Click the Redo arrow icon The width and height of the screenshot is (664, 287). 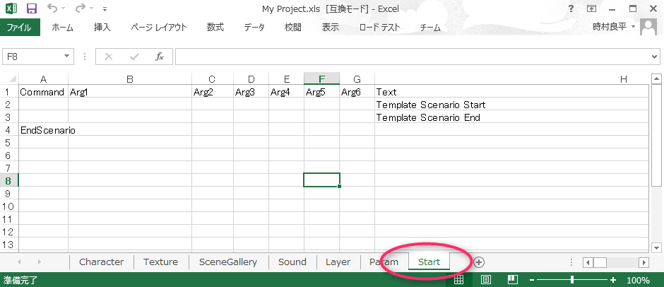(x=81, y=9)
